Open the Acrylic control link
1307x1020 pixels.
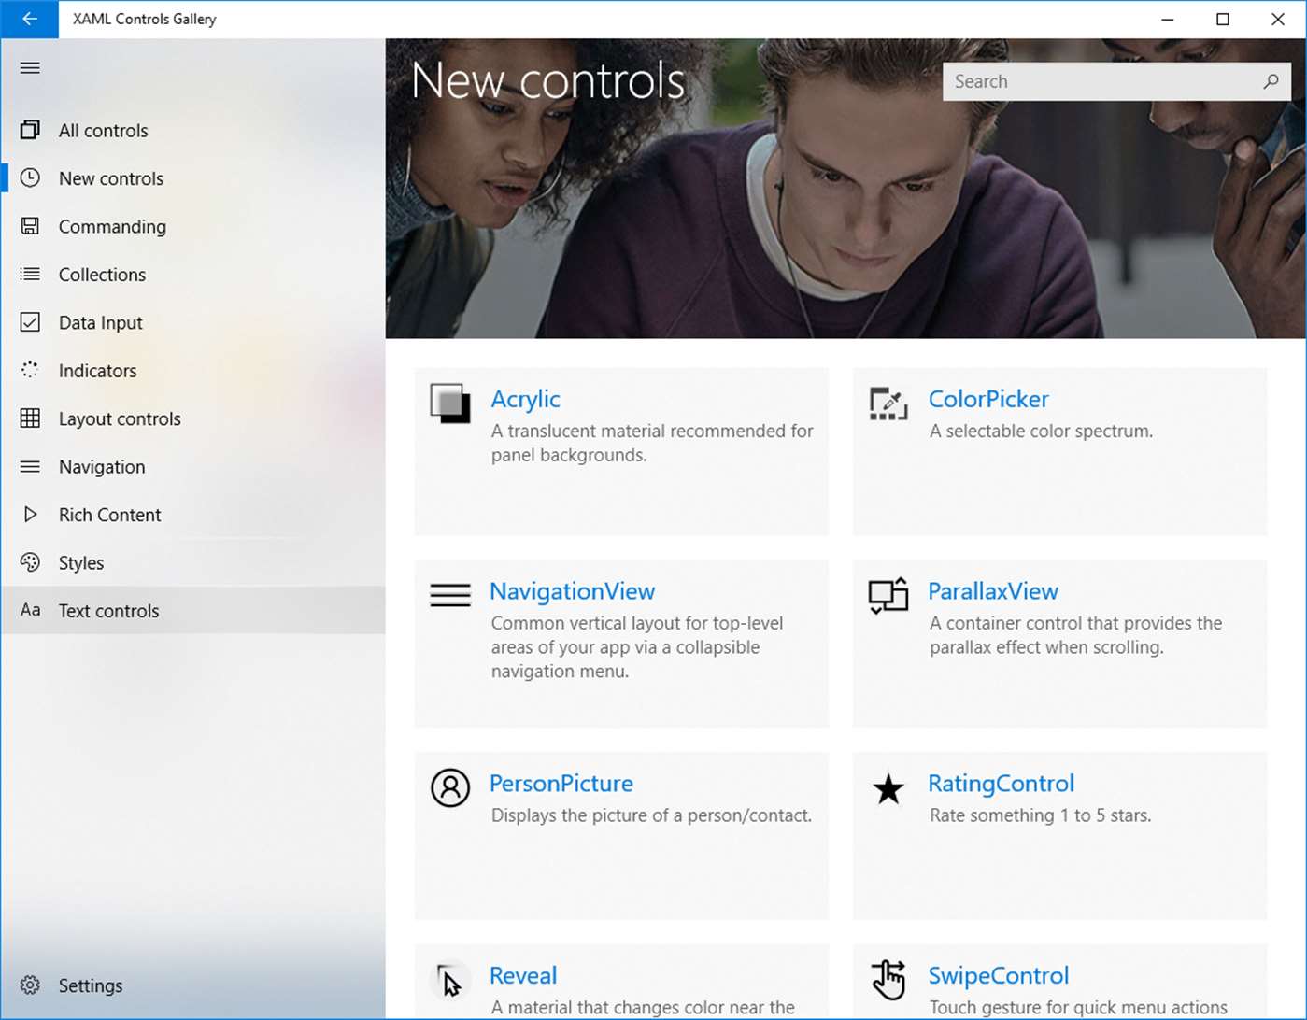pyautogui.click(x=525, y=399)
